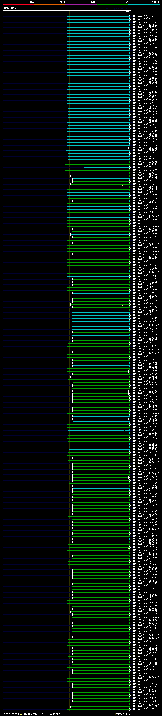This screenshot has height=716, width=162.
Task: Select hit label UniRef100_Q9FSF0
Action: point(145,42)
